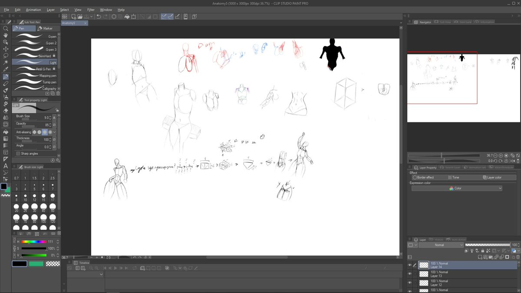The width and height of the screenshot is (521, 293).
Task: Click the green sub color swatch
Action: [36, 263]
